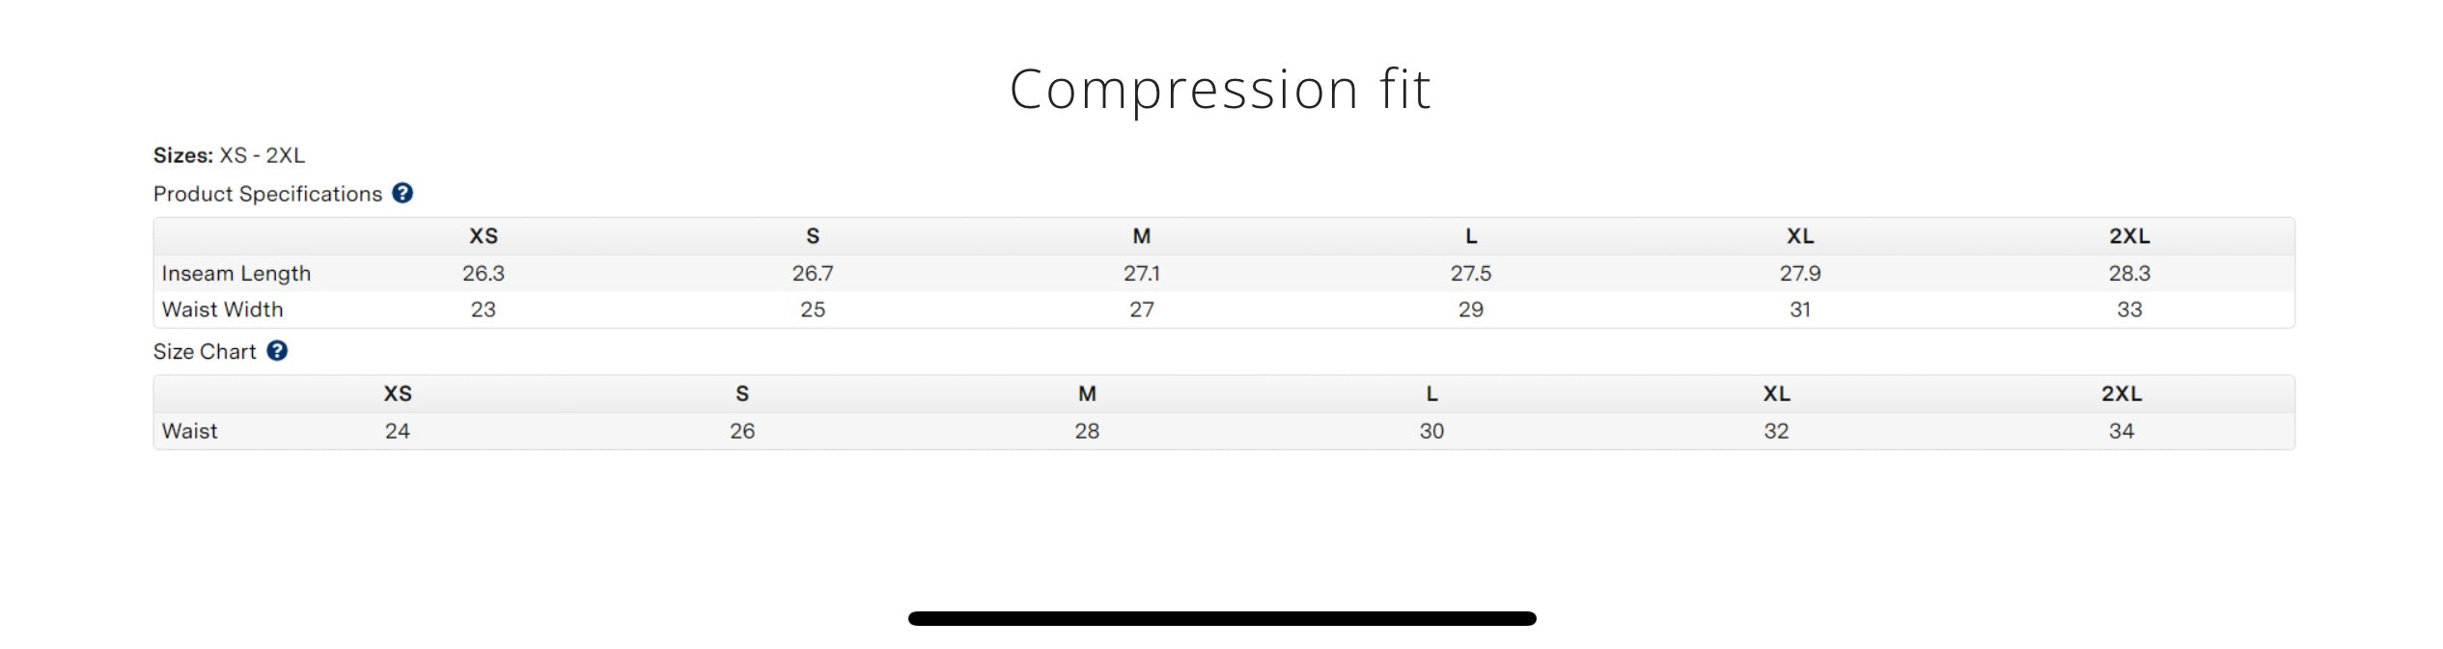Click the Waist Width row label
The width and height of the screenshot is (2443, 649).
pyautogui.click(x=223, y=310)
